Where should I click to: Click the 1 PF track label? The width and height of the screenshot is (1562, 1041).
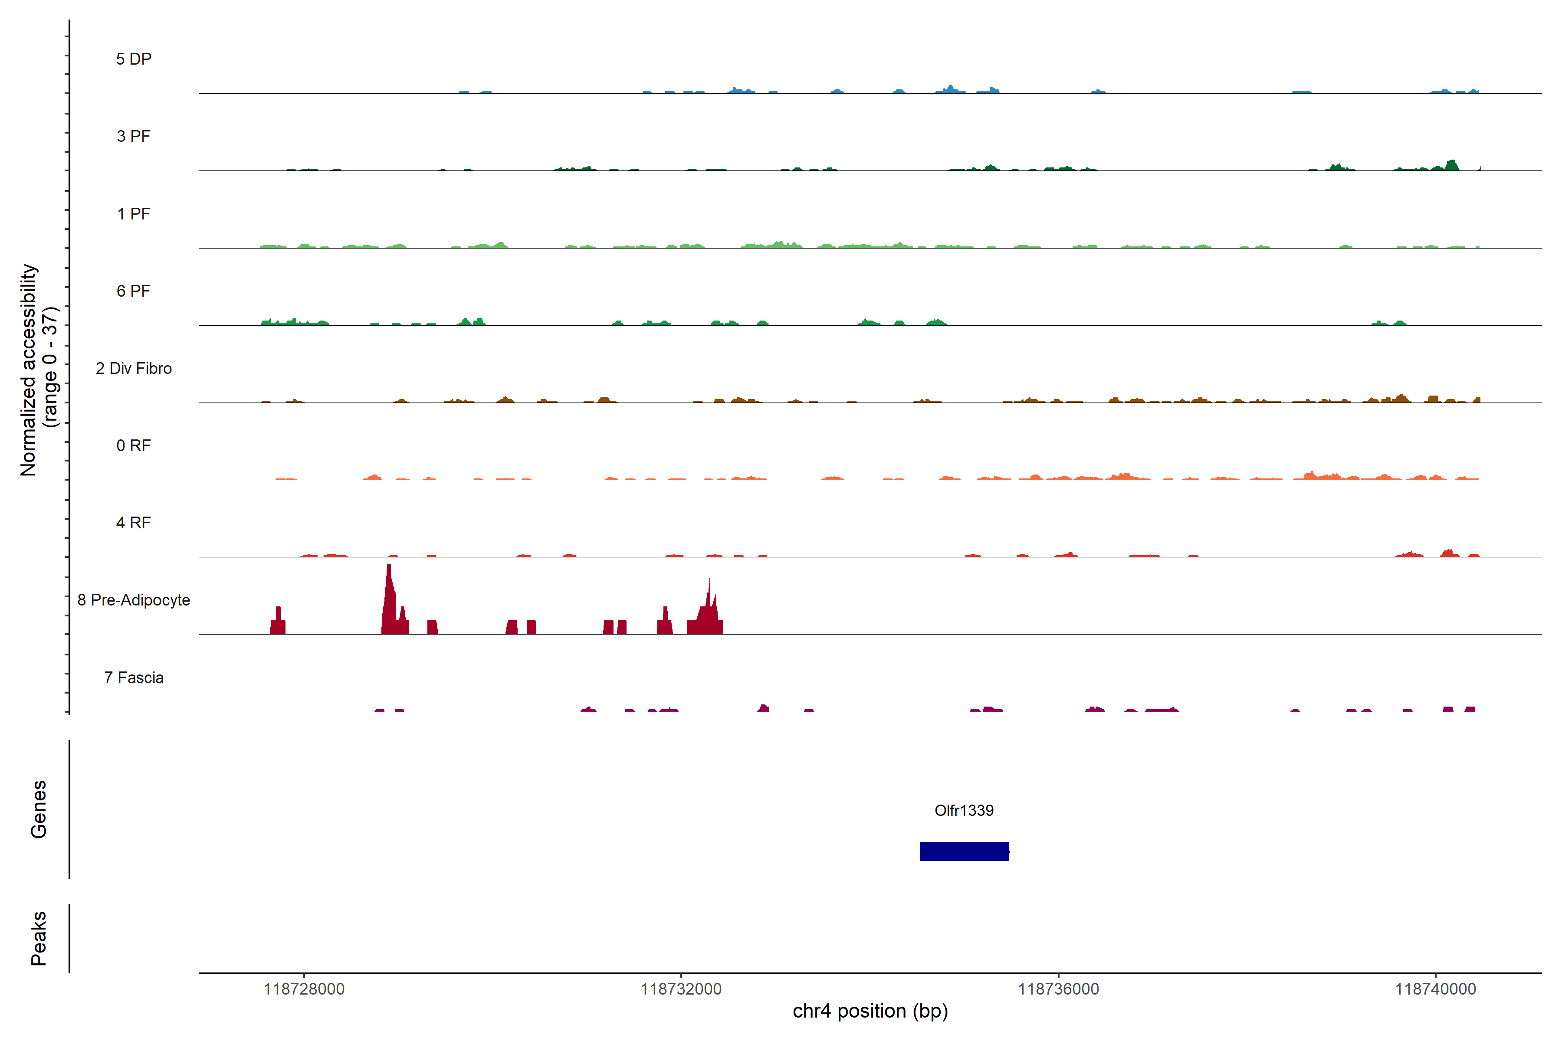tap(134, 214)
